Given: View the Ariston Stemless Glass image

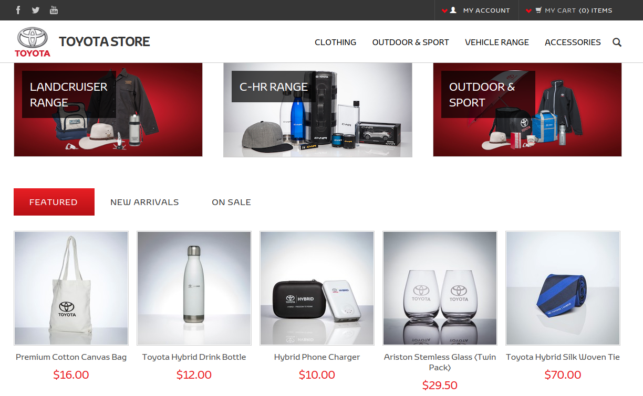Looking at the screenshot, I should pos(440,288).
